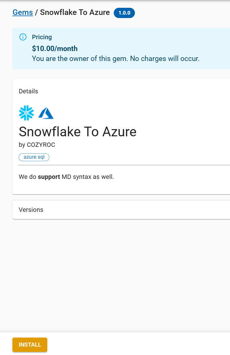Click the bold word support

(x=49, y=177)
